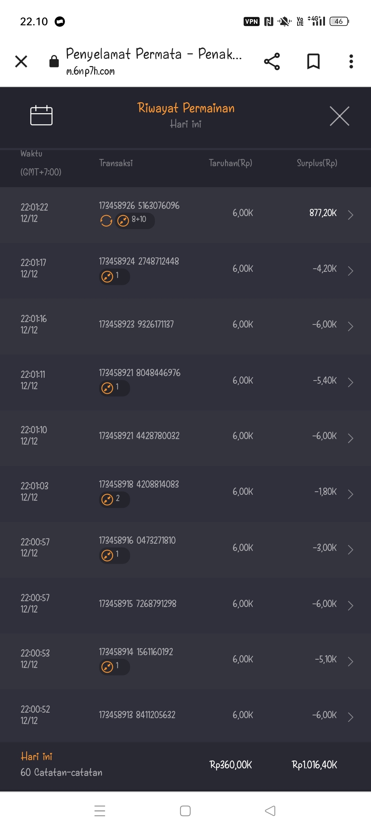Screen dimensions: 371x830
Task: Tap the free-spin refresh icon on 22:01:22 row
Action: tap(106, 221)
